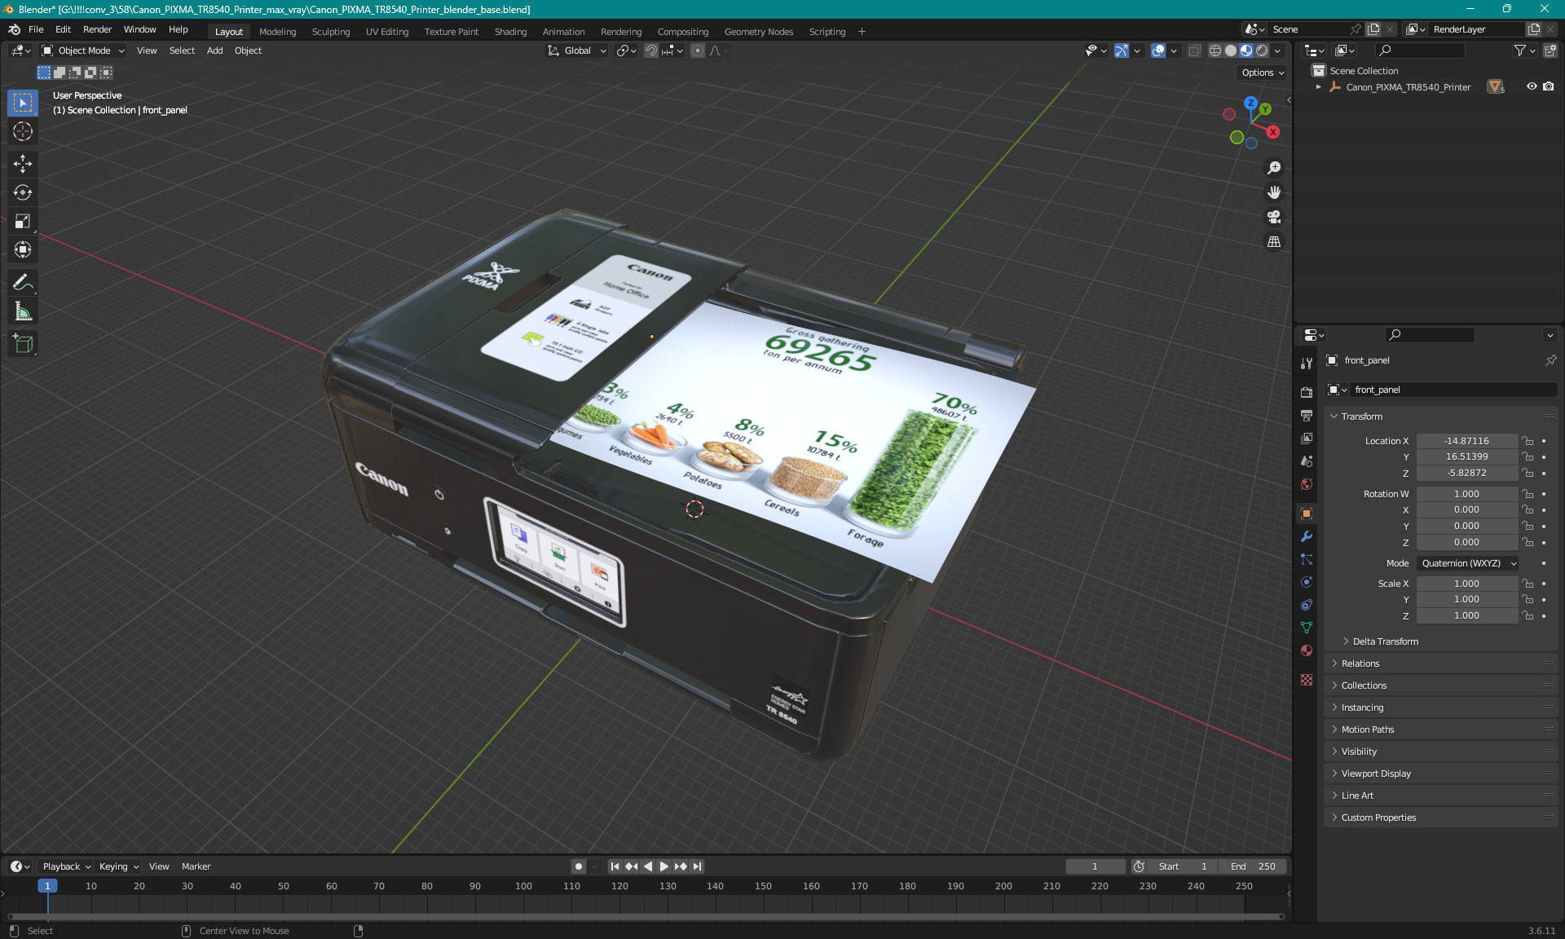The image size is (1565, 939).
Task: Open the World properties tab
Action: (x=1307, y=484)
